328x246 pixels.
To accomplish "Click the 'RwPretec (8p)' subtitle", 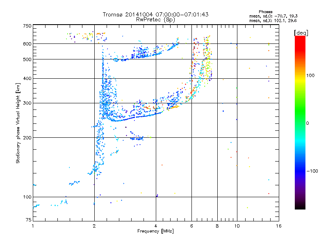I will (155, 20).
